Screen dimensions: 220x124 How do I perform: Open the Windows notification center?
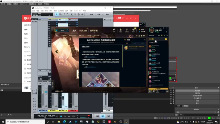(216, 122)
